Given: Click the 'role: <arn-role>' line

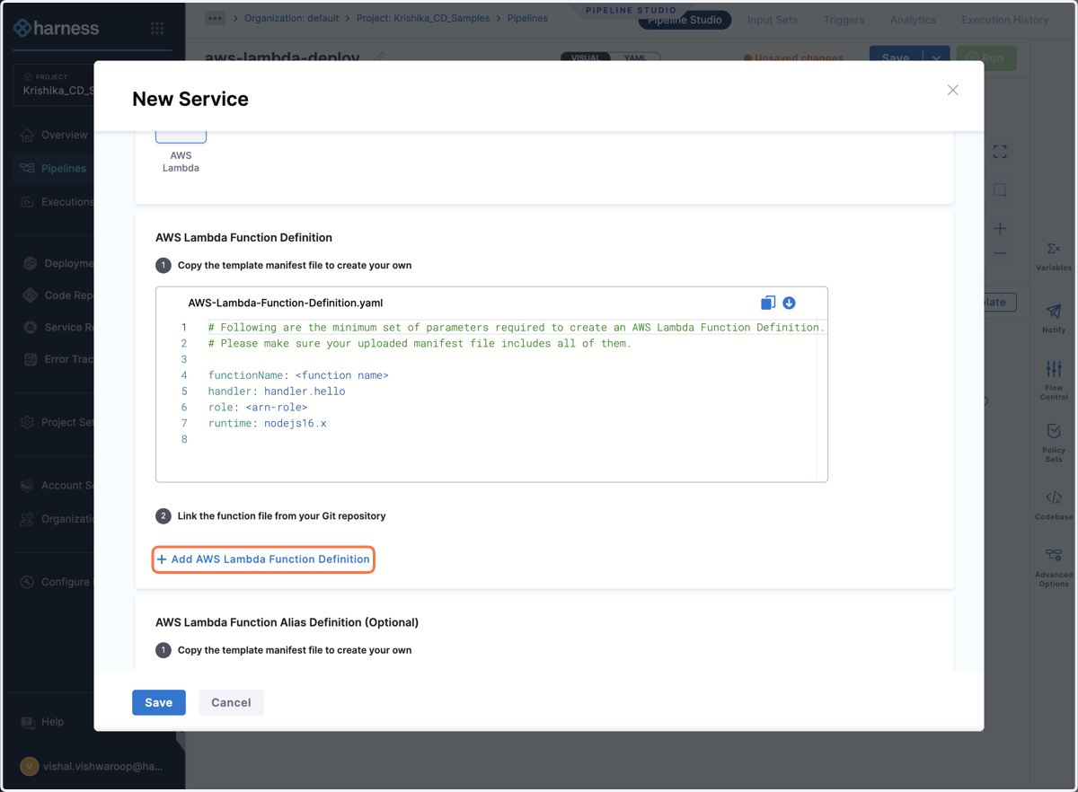Looking at the screenshot, I should click(258, 407).
